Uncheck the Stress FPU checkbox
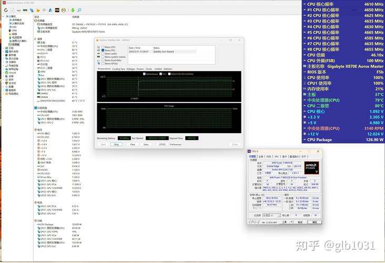Viewport: 385px width, 263px height. point(103,50)
